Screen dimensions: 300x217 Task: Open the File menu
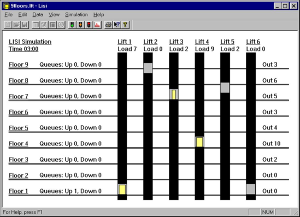(8, 15)
